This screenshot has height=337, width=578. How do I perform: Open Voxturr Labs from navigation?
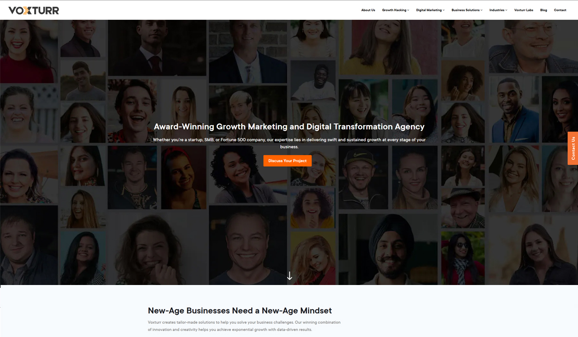coord(524,10)
